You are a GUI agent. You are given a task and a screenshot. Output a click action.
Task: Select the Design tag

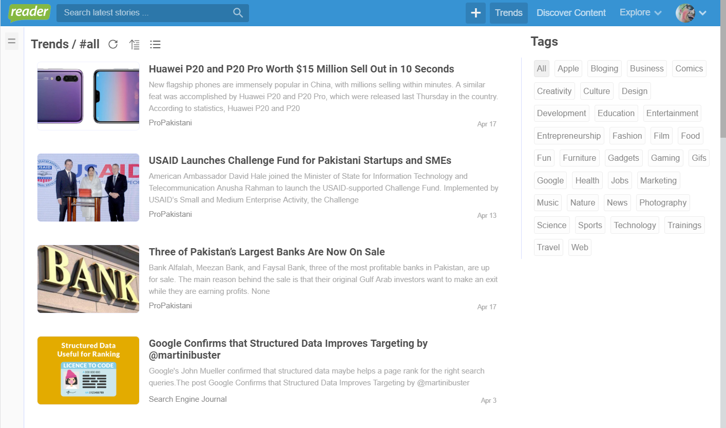(x=635, y=91)
